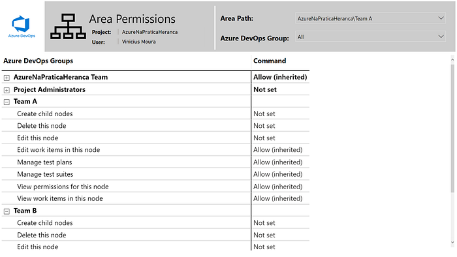Select the Azure DevOps Groups column header
Viewport: 457px width, 257px height.
[x=38, y=61]
